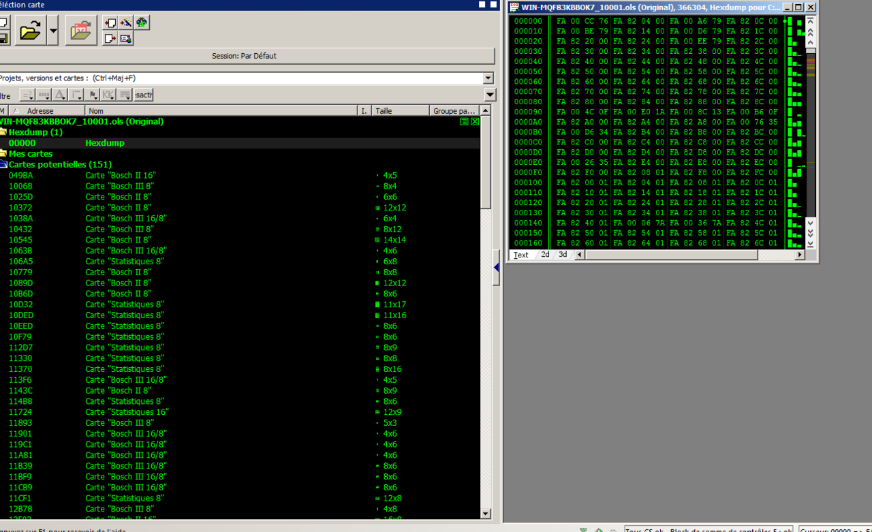Viewport: 872px width, 532px height.
Task: Click the red greyed-out folder toolbar icon
Action: [81, 30]
